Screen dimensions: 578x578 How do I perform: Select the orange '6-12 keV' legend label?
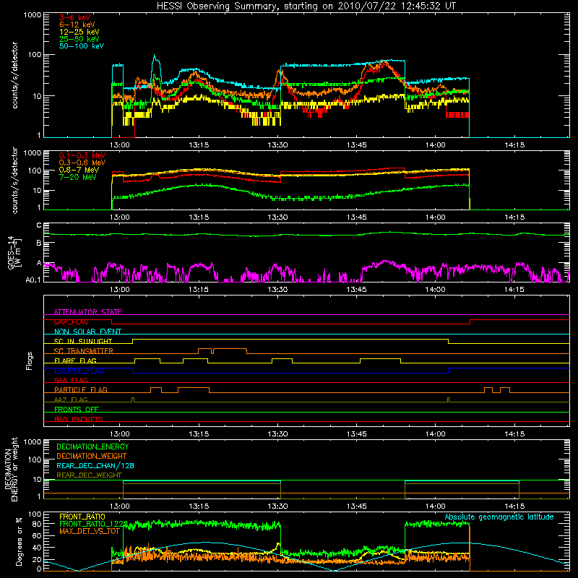pos(77,25)
